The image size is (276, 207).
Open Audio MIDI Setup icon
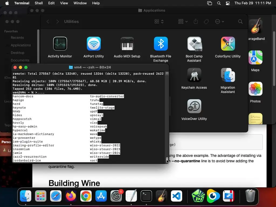coord(127,44)
